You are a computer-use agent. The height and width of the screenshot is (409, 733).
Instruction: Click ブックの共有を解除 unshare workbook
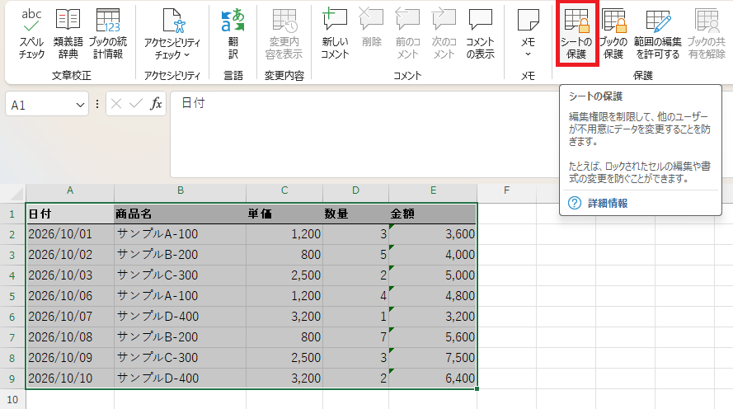point(707,34)
